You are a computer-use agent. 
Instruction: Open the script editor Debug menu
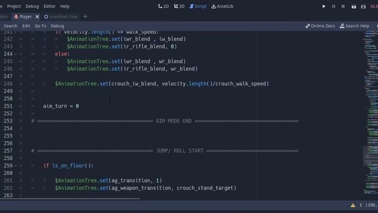pos(57,26)
